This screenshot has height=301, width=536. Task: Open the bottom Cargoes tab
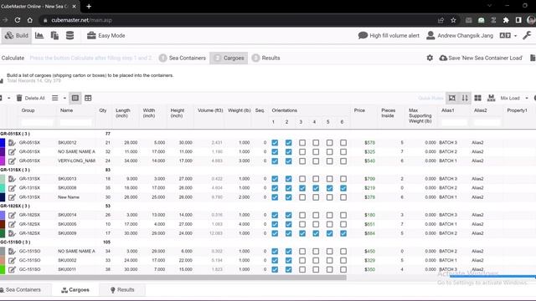[x=75, y=290]
